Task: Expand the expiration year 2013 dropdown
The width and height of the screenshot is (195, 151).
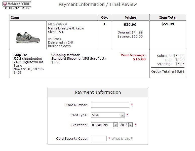Action: pos(130,125)
